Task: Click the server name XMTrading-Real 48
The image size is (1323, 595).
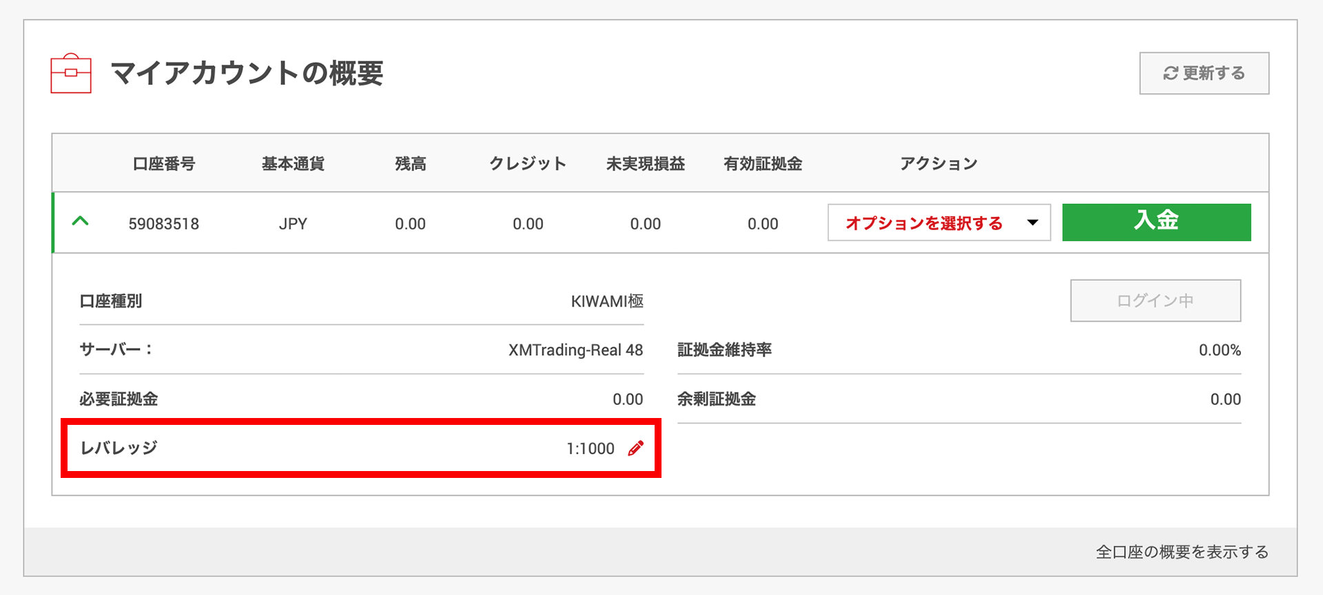Action: [575, 350]
